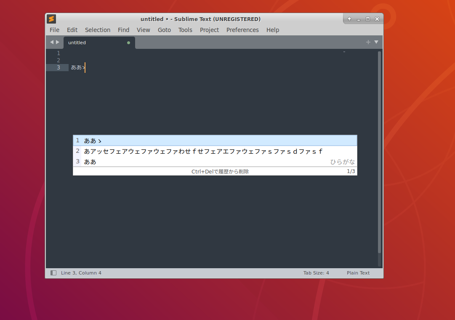Click the Sublime Text logo in title bar
Screen dimensions: 455x320
pyautogui.click(x=51, y=19)
